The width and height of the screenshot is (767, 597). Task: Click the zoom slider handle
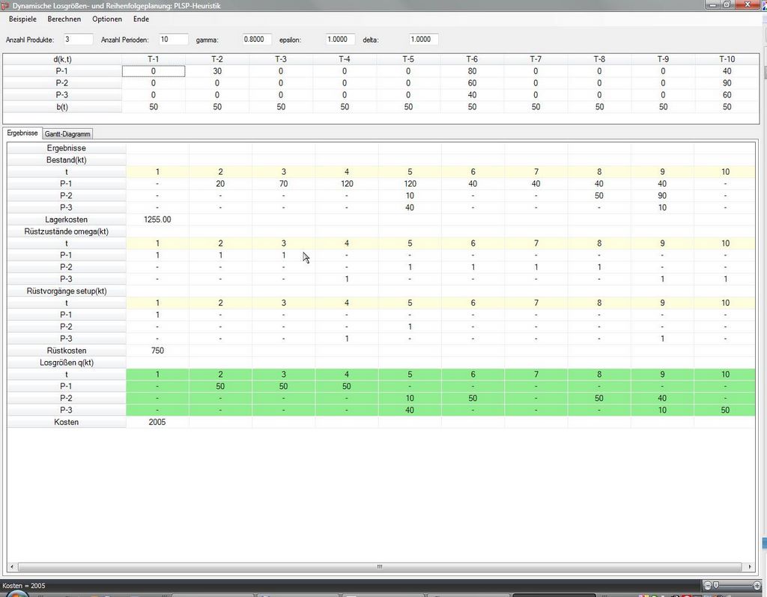pyautogui.click(x=716, y=585)
